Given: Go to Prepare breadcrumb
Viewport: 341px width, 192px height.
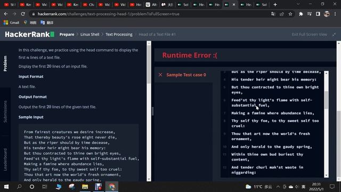Looking at the screenshot, I should [x=67, y=34].
